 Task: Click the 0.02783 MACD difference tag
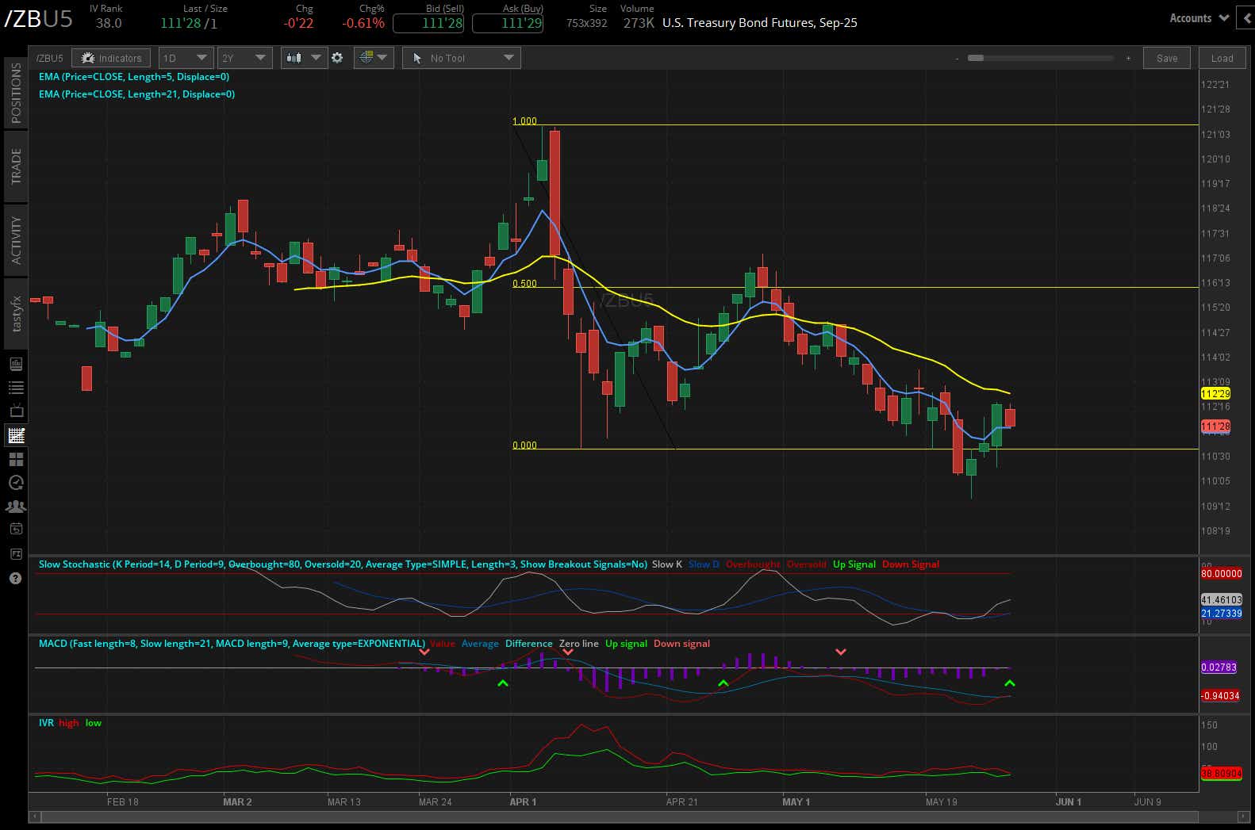[1219, 667]
